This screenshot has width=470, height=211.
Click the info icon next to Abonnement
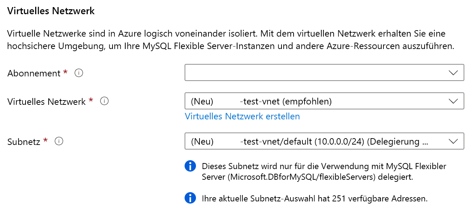coord(79,73)
